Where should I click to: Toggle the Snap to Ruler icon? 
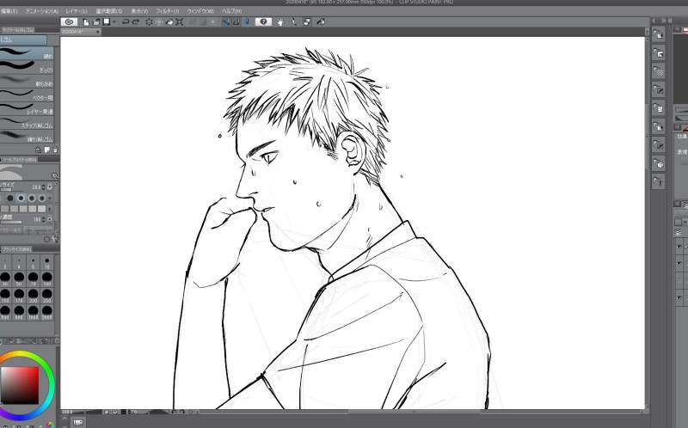point(225,21)
